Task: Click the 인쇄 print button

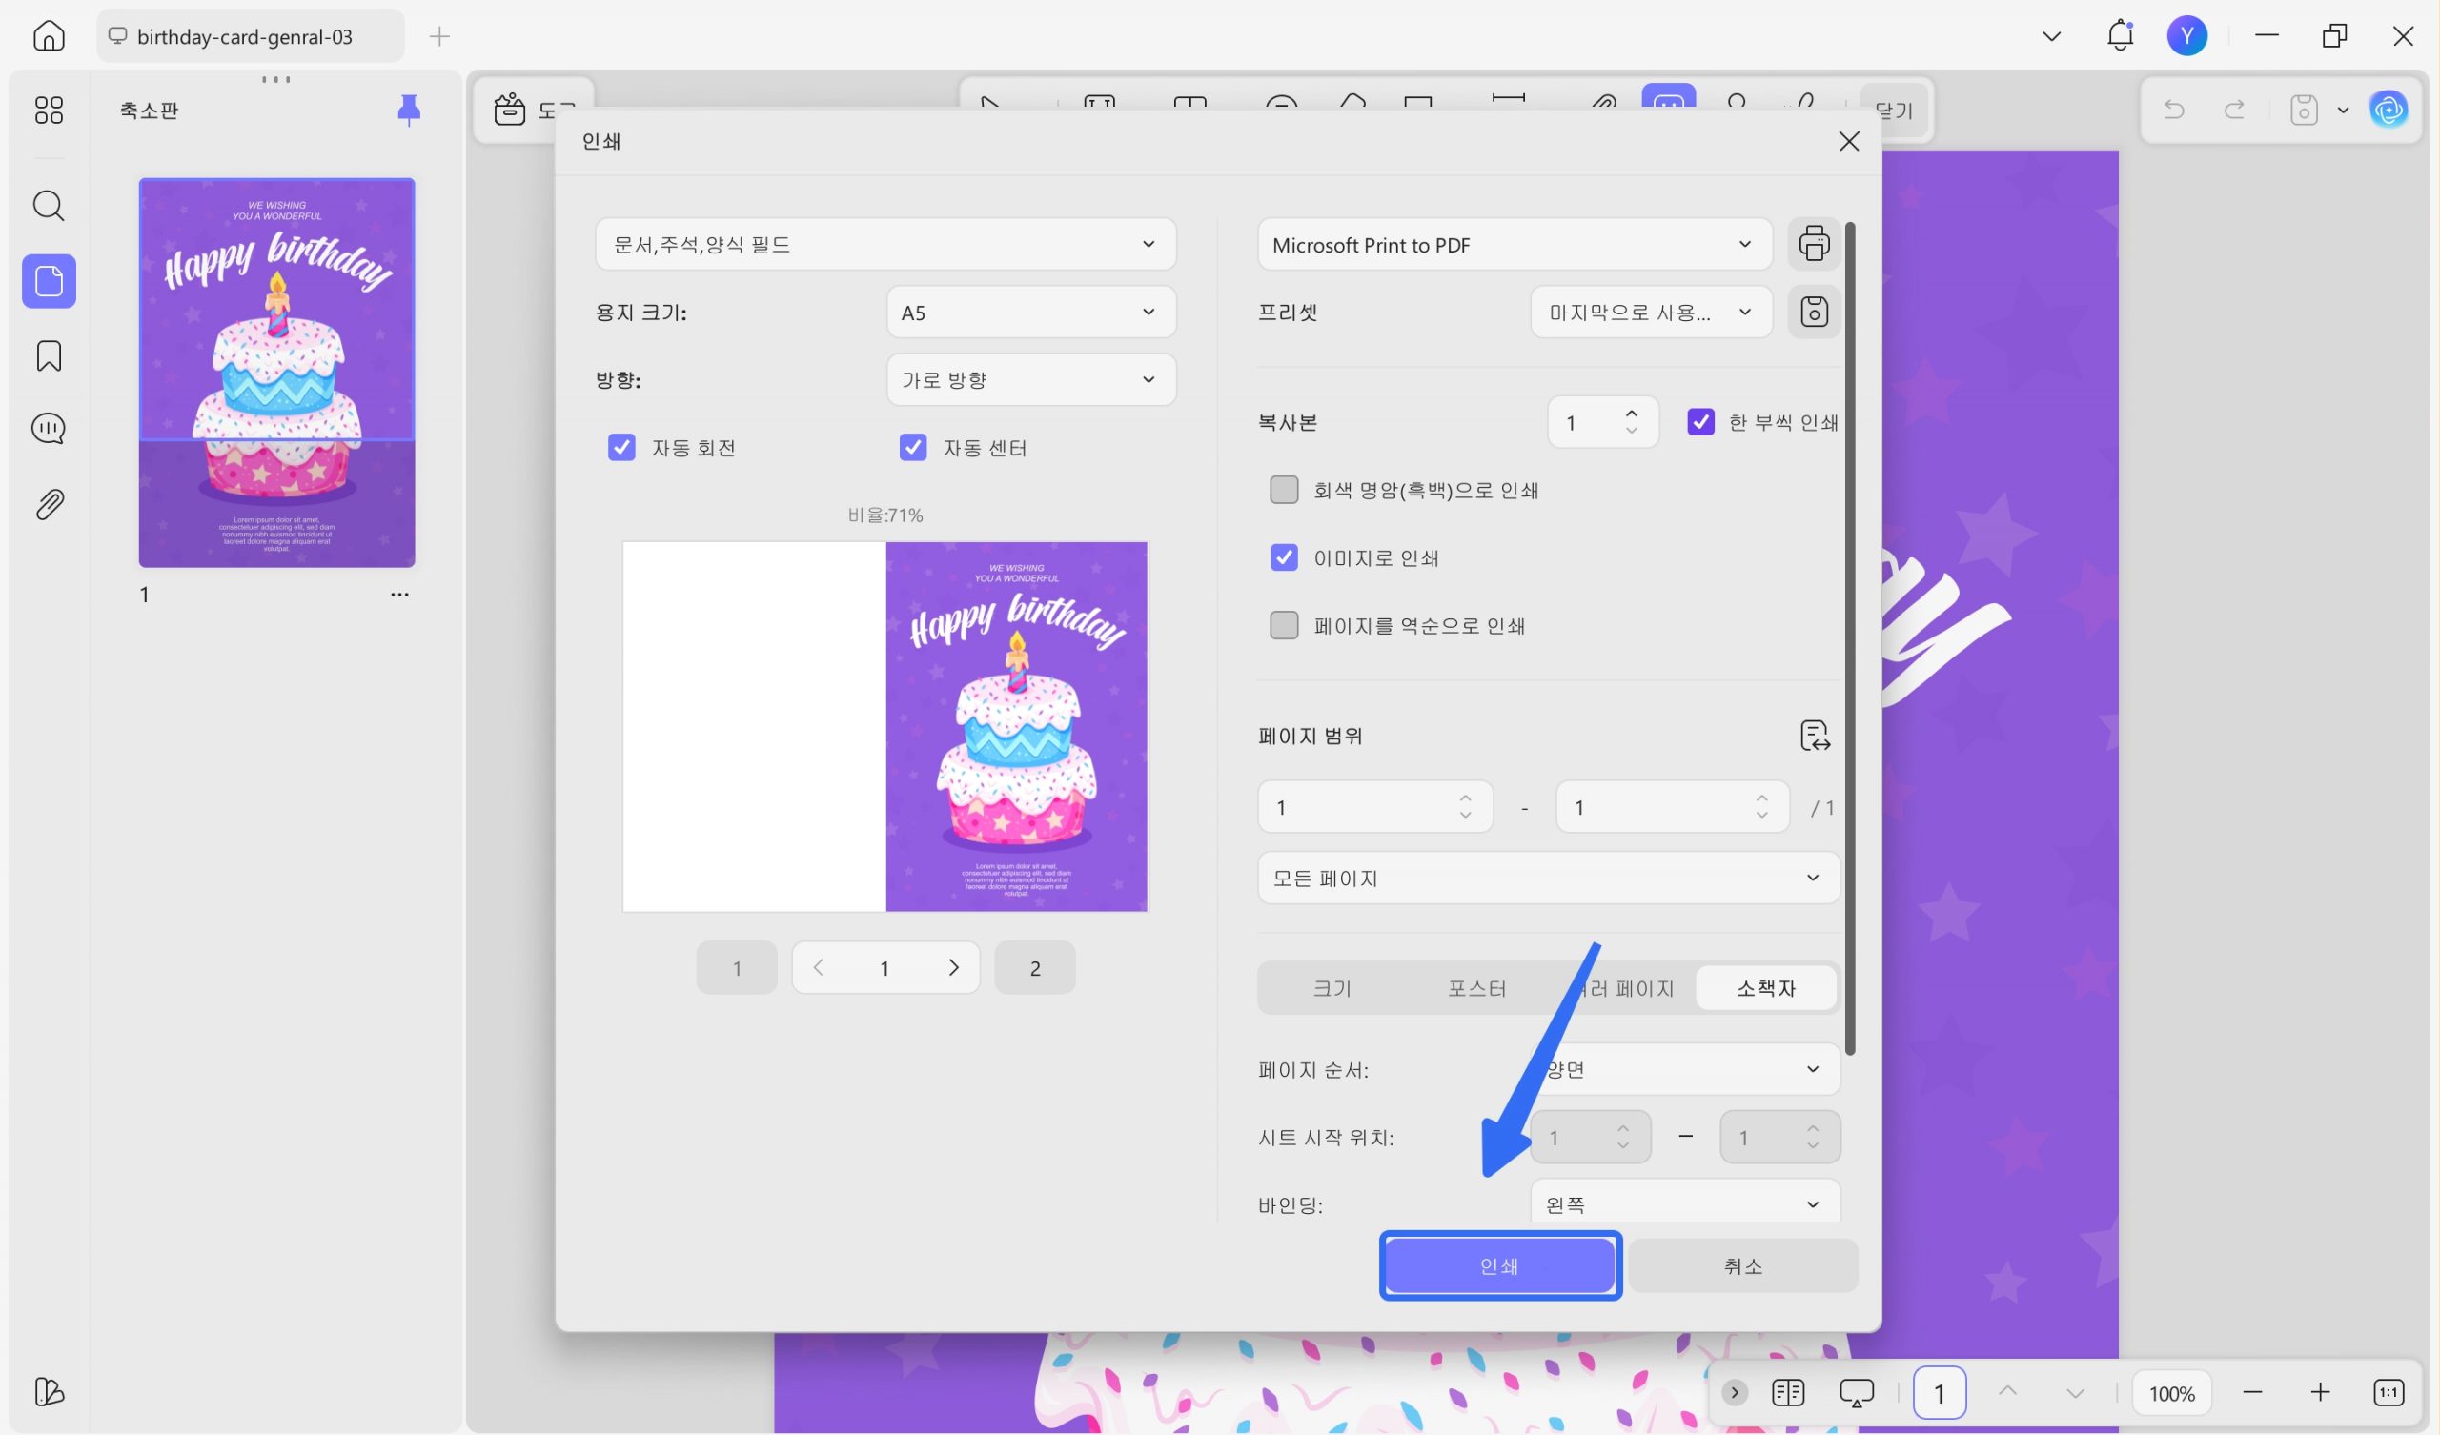Action: coord(1500,1265)
